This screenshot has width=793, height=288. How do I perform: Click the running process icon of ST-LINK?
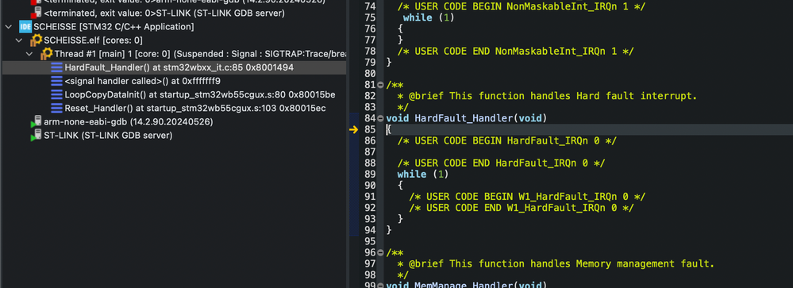point(36,136)
